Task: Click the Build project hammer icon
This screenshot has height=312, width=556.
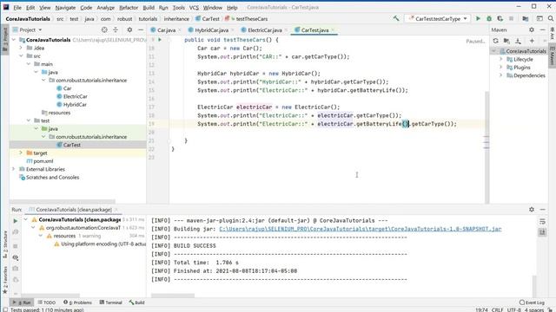Action: (396, 18)
